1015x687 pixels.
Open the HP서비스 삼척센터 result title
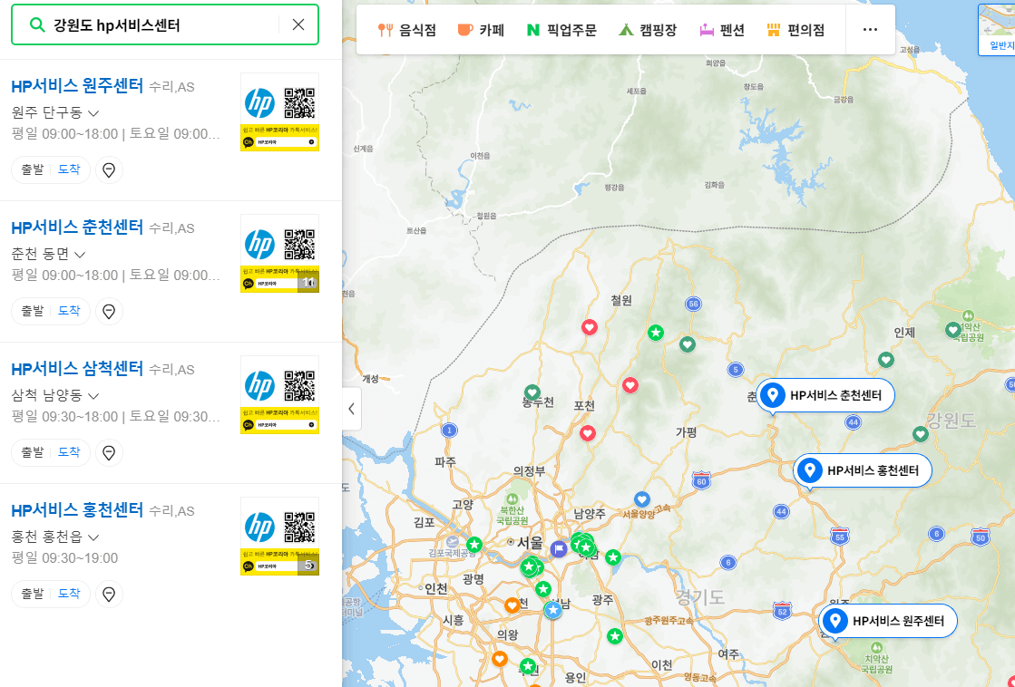point(77,369)
